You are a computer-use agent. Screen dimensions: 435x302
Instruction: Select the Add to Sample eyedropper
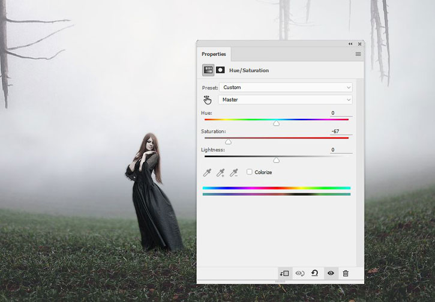click(x=221, y=173)
